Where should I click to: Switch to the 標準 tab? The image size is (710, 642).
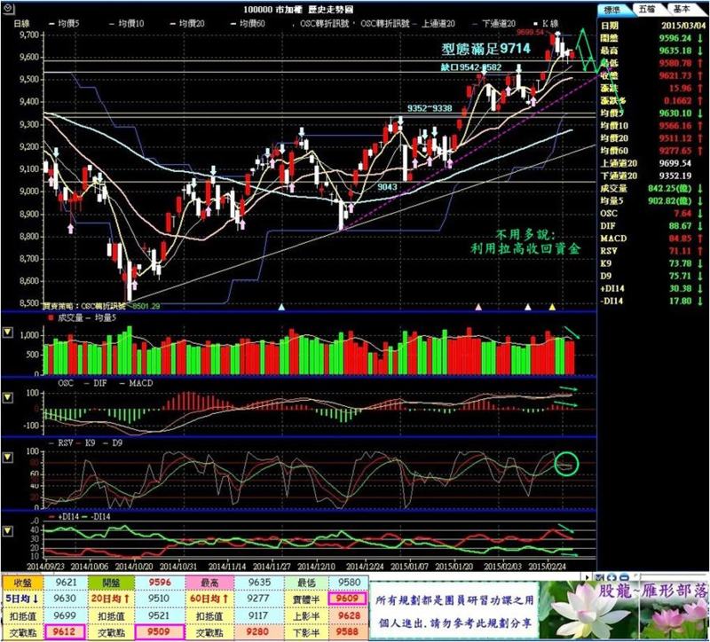coord(612,9)
